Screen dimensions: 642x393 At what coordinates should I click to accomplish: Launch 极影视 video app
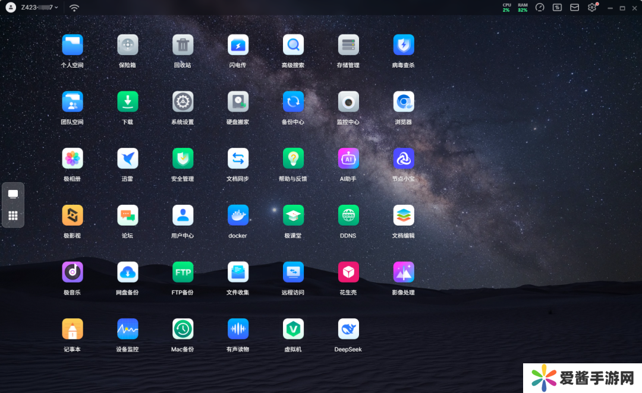[x=73, y=215]
